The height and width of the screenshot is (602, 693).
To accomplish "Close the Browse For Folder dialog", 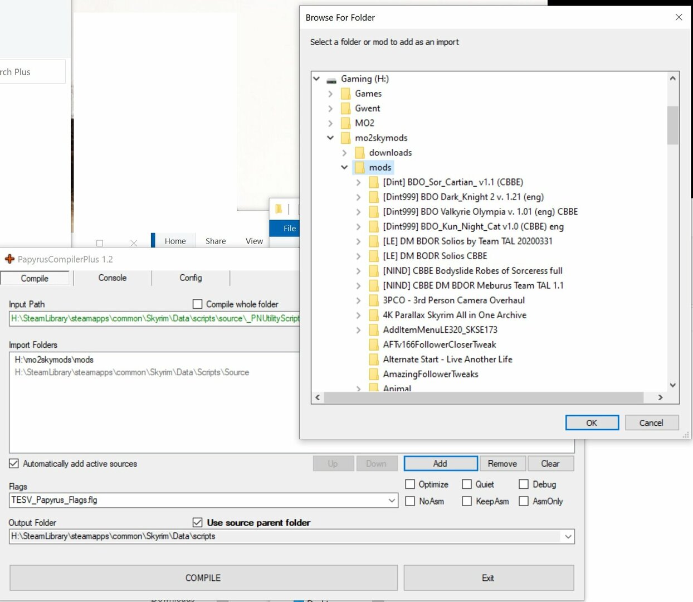I will click(x=679, y=17).
